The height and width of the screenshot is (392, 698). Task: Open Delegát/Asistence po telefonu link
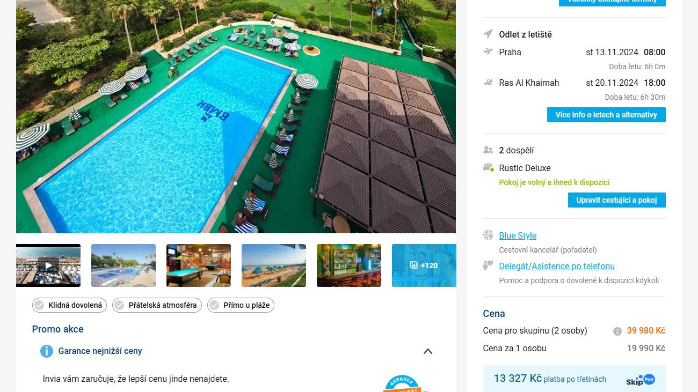557,266
